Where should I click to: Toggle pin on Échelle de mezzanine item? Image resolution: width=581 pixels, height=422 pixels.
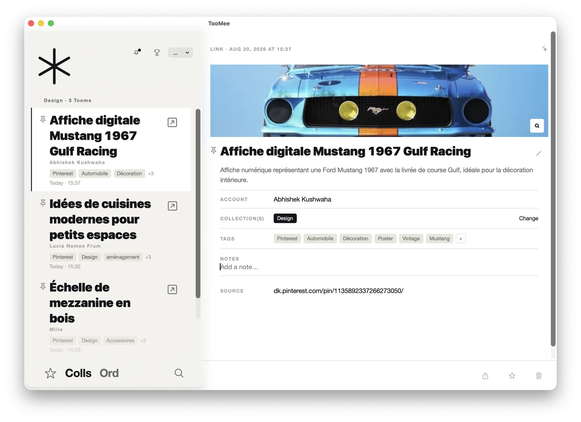(x=43, y=287)
